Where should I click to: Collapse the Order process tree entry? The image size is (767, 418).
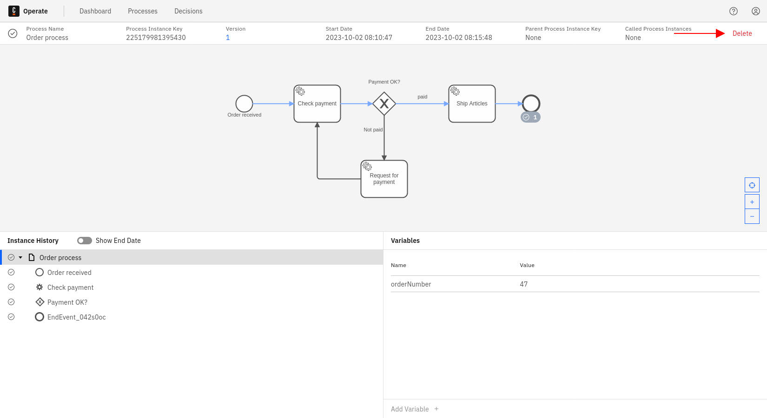(20, 257)
